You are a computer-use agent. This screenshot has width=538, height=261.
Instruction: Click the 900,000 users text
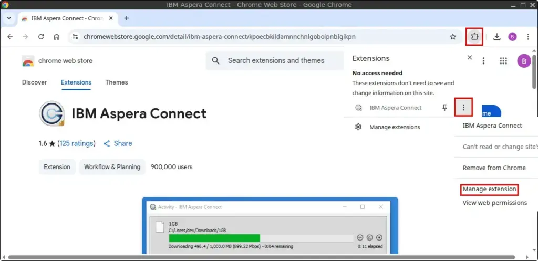pyautogui.click(x=172, y=167)
